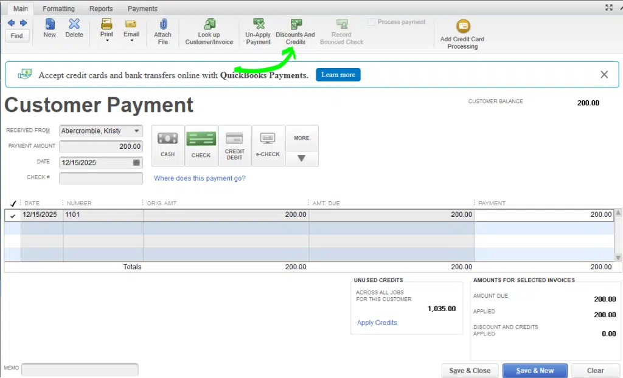Open the date calendar picker
The width and height of the screenshot is (623, 378).
pyautogui.click(x=136, y=162)
